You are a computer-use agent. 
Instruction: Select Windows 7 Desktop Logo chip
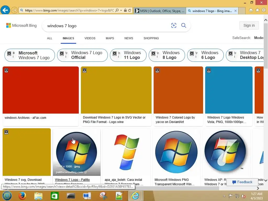245,55
